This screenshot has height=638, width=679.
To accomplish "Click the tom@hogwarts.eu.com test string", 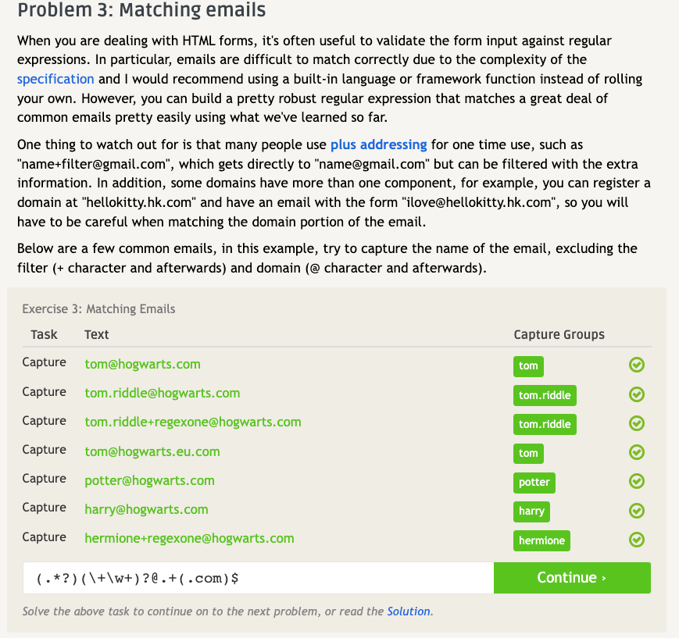I will (152, 451).
